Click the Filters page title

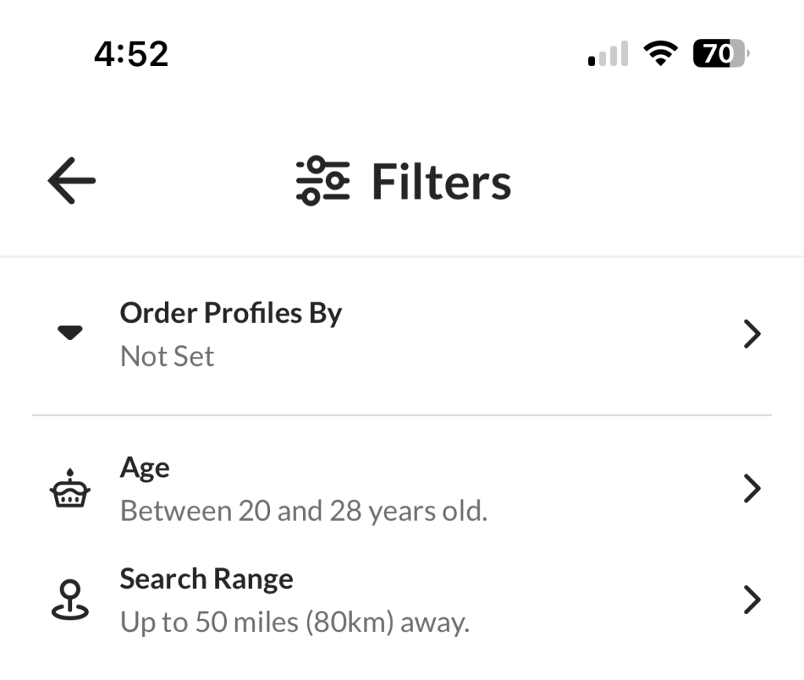[441, 181]
